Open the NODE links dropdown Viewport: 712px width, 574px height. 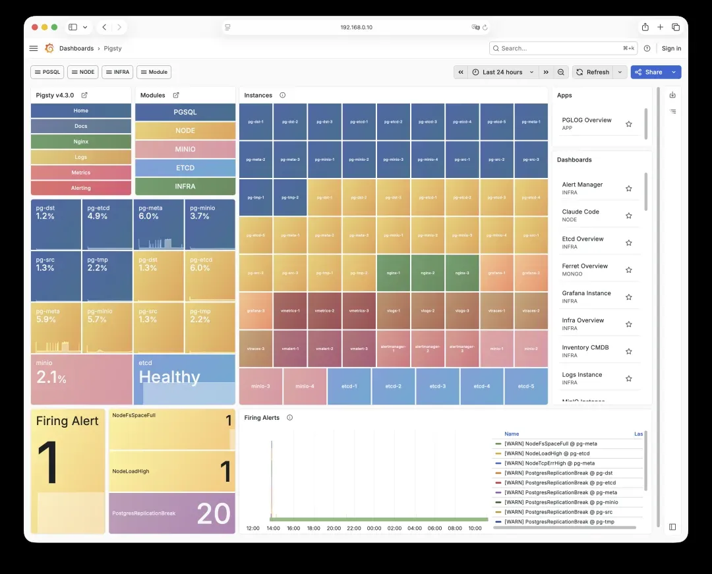(82, 72)
